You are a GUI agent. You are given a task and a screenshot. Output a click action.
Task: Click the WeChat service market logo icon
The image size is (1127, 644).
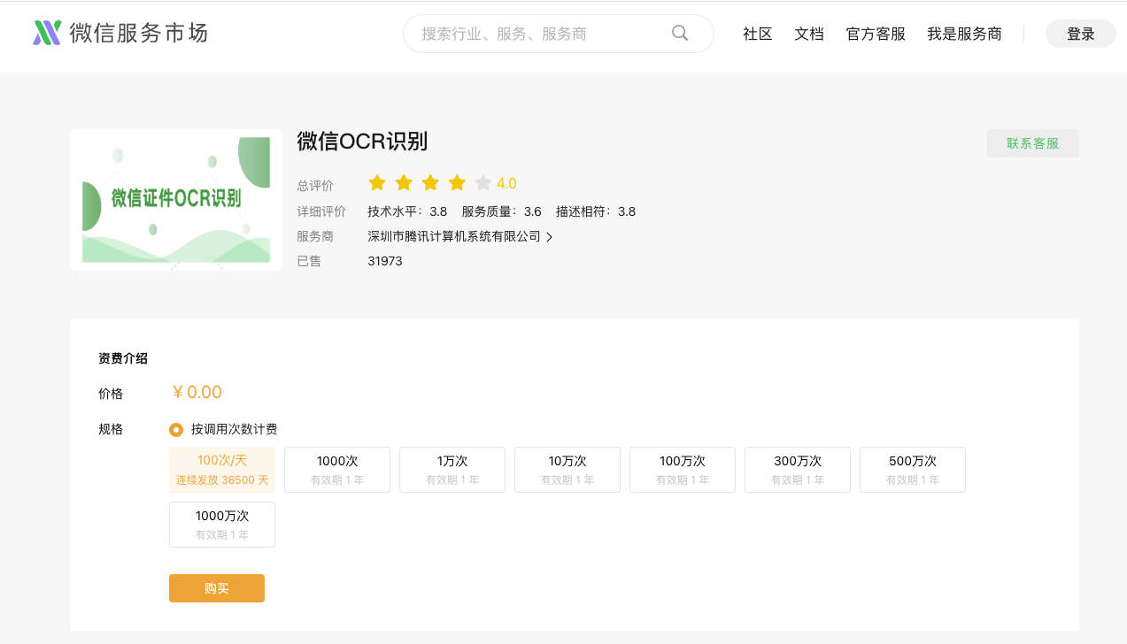pyautogui.click(x=47, y=33)
